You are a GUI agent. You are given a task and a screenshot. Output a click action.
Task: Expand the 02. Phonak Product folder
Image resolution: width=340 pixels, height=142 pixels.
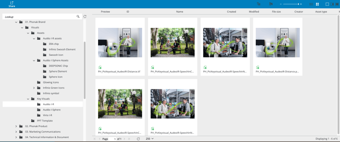click(x=16, y=126)
